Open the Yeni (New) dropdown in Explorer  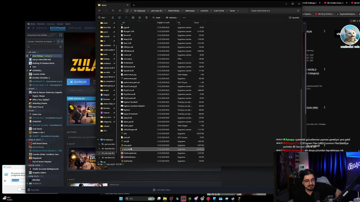pyautogui.click(x=103, y=18)
